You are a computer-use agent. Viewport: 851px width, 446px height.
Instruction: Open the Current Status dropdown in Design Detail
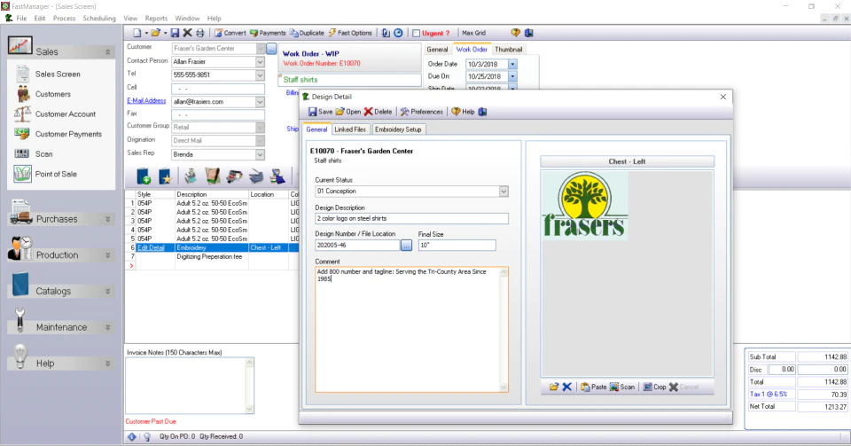coord(504,192)
